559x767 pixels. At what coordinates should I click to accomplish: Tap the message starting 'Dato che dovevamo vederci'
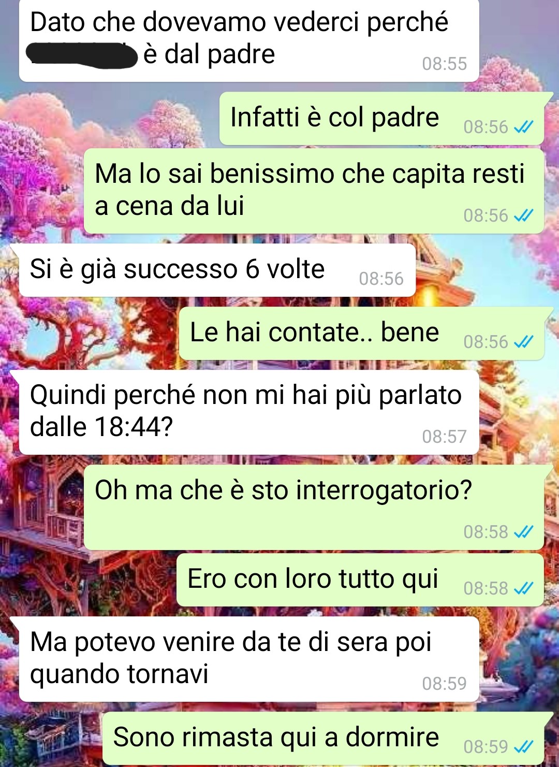(249, 40)
